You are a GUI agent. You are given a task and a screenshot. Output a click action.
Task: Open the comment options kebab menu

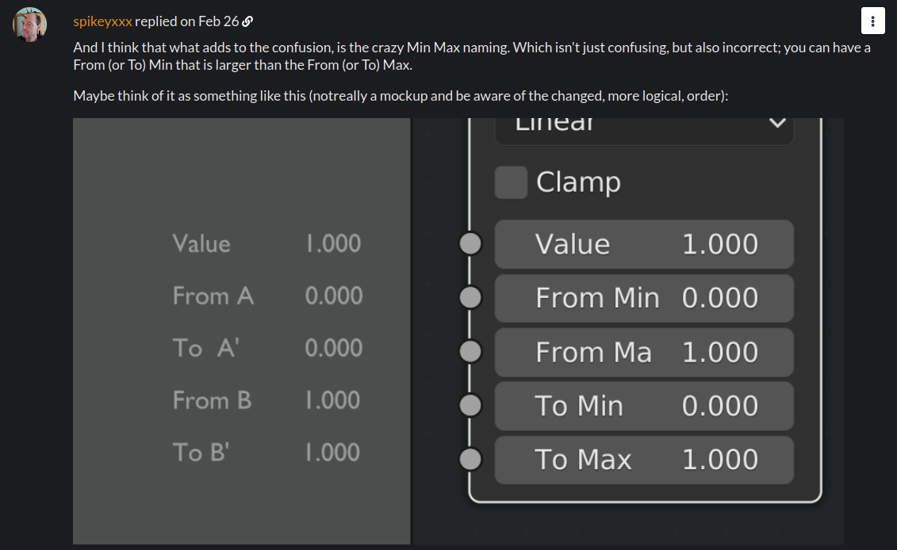872,21
